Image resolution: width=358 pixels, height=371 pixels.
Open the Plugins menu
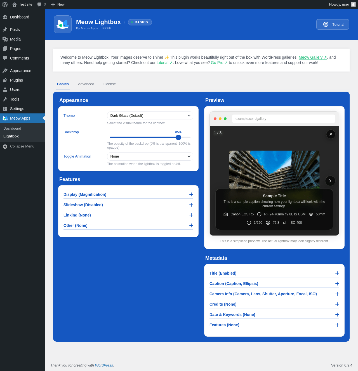pos(22,80)
